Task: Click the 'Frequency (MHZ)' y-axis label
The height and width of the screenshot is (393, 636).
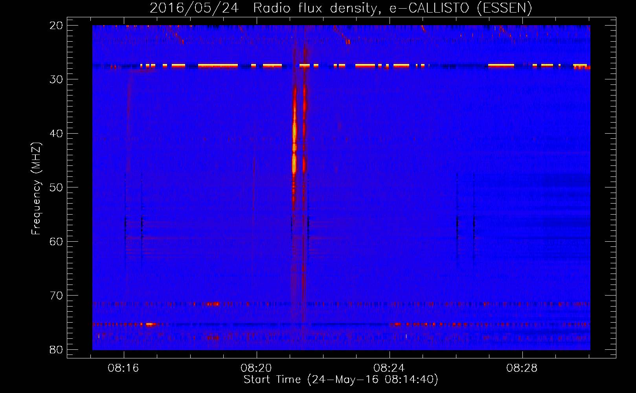Action: (36, 188)
